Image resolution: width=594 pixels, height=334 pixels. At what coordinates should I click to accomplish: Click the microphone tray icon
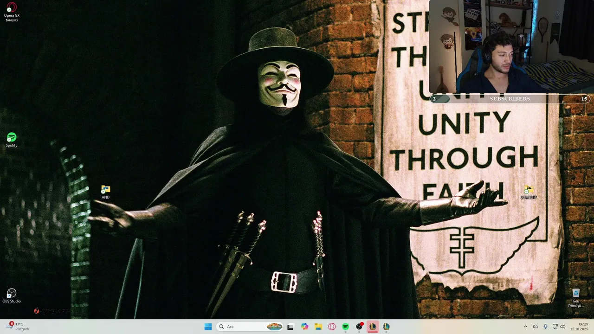pyautogui.click(x=545, y=327)
